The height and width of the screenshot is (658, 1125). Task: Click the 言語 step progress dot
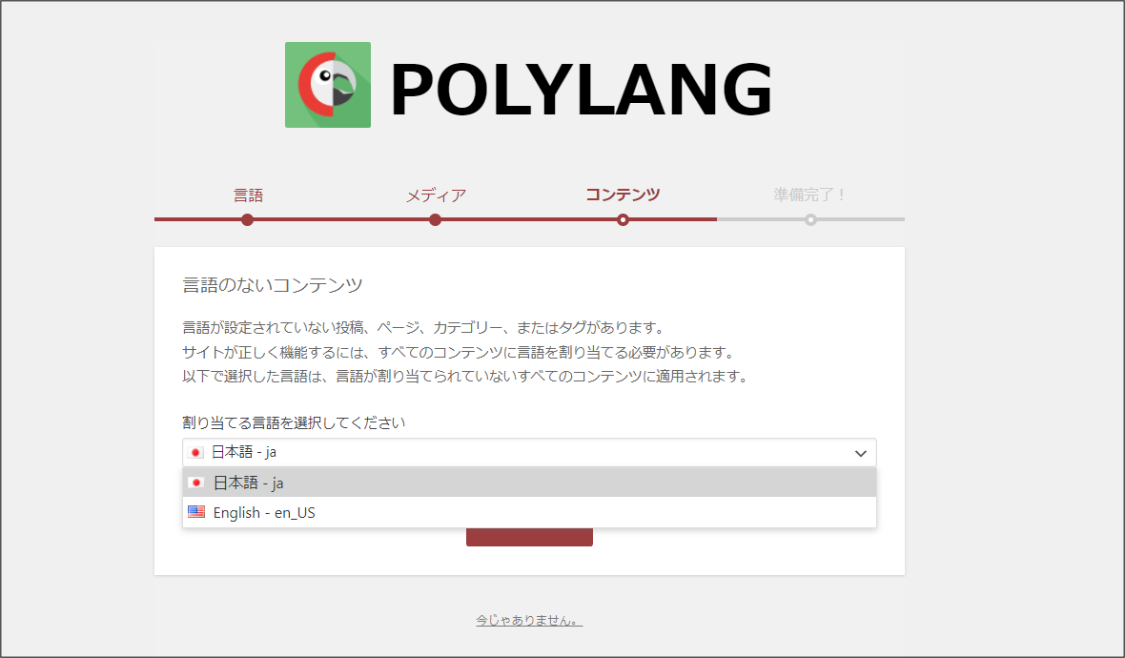click(x=247, y=219)
